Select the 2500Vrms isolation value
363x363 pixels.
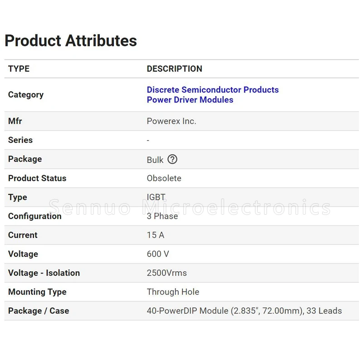(167, 273)
